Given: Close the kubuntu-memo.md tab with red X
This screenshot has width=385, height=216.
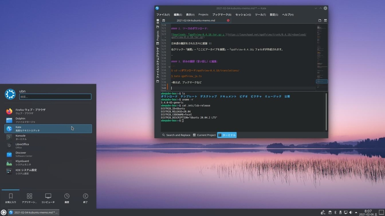Looking at the screenshot, I should pos(228,20).
